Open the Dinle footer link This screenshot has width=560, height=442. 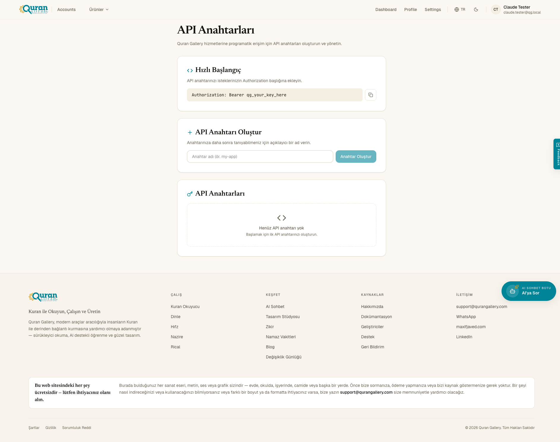click(176, 317)
